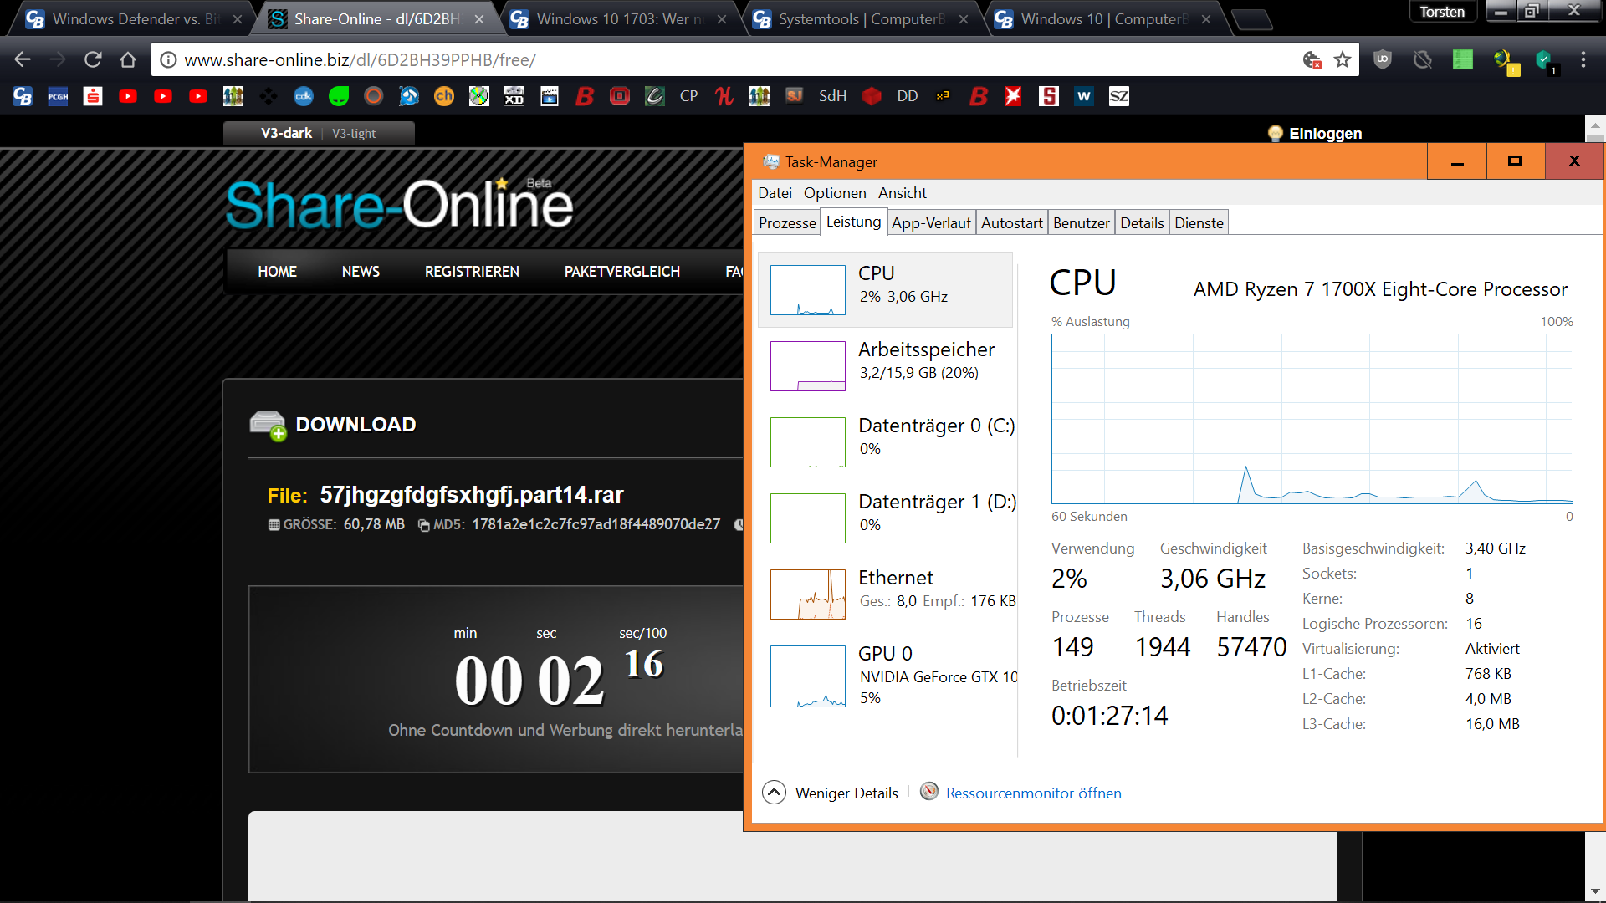Viewport: 1606px width, 903px height.
Task: Switch to the Prozesse tab
Action: 786,223
